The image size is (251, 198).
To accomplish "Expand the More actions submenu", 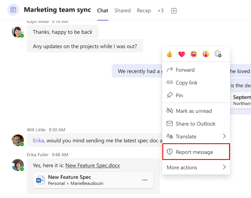I will point(224,167).
